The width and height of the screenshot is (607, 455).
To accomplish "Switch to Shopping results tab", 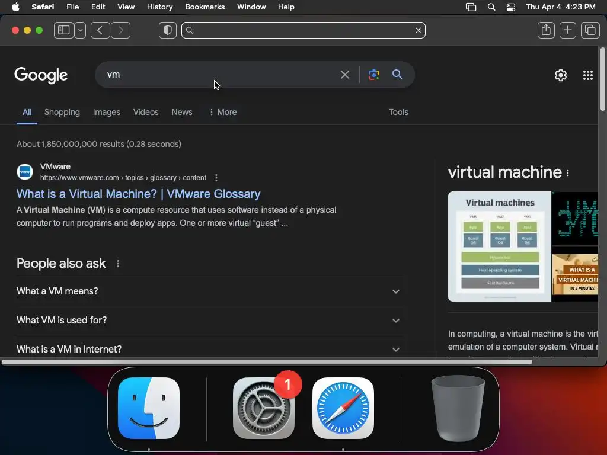I will pos(62,112).
